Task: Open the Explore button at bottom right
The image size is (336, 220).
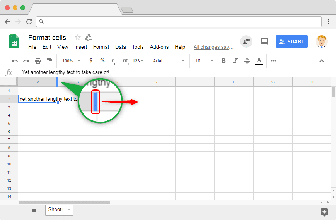Action: [x=324, y=212]
